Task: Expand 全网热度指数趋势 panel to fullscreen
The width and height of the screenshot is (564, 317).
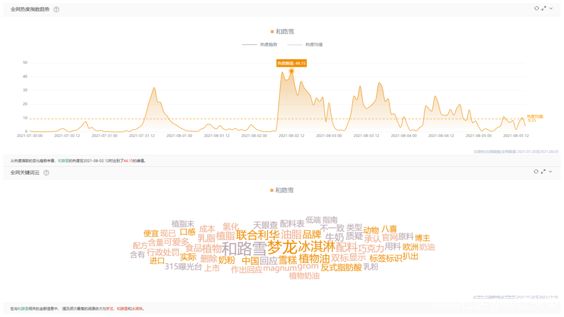Action: pos(544,8)
